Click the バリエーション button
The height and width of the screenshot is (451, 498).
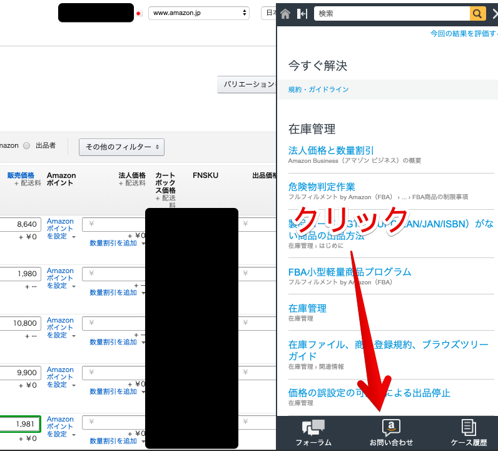[247, 85]
